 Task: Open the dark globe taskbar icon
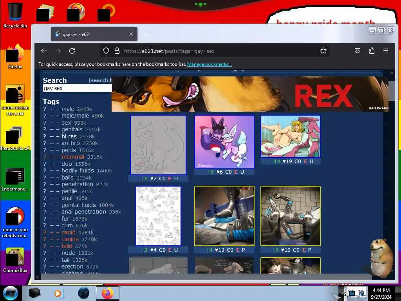[84, 293]
